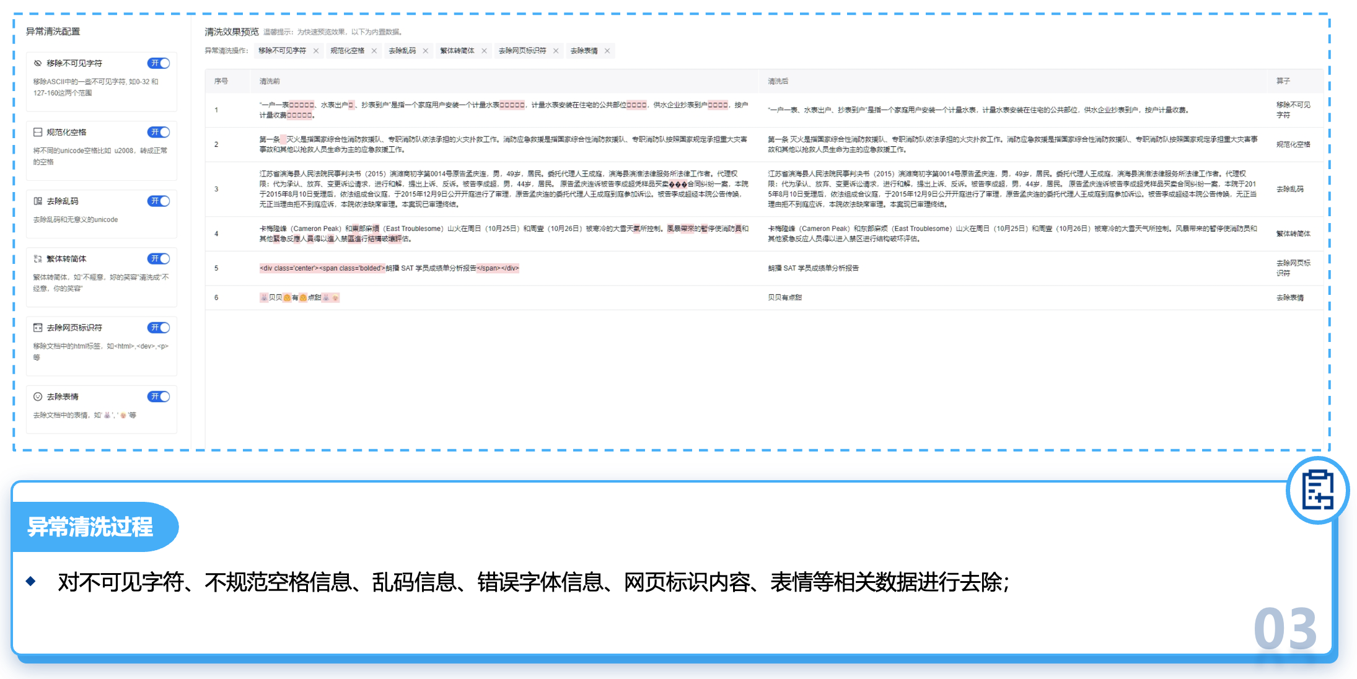This screenshot has width=1357, height=679.
Task: Toggle the 去除表情 switch off
Action: [x=159, y=396]
